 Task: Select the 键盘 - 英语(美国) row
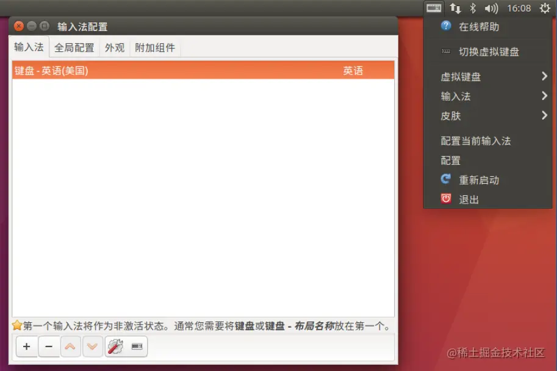203,70
